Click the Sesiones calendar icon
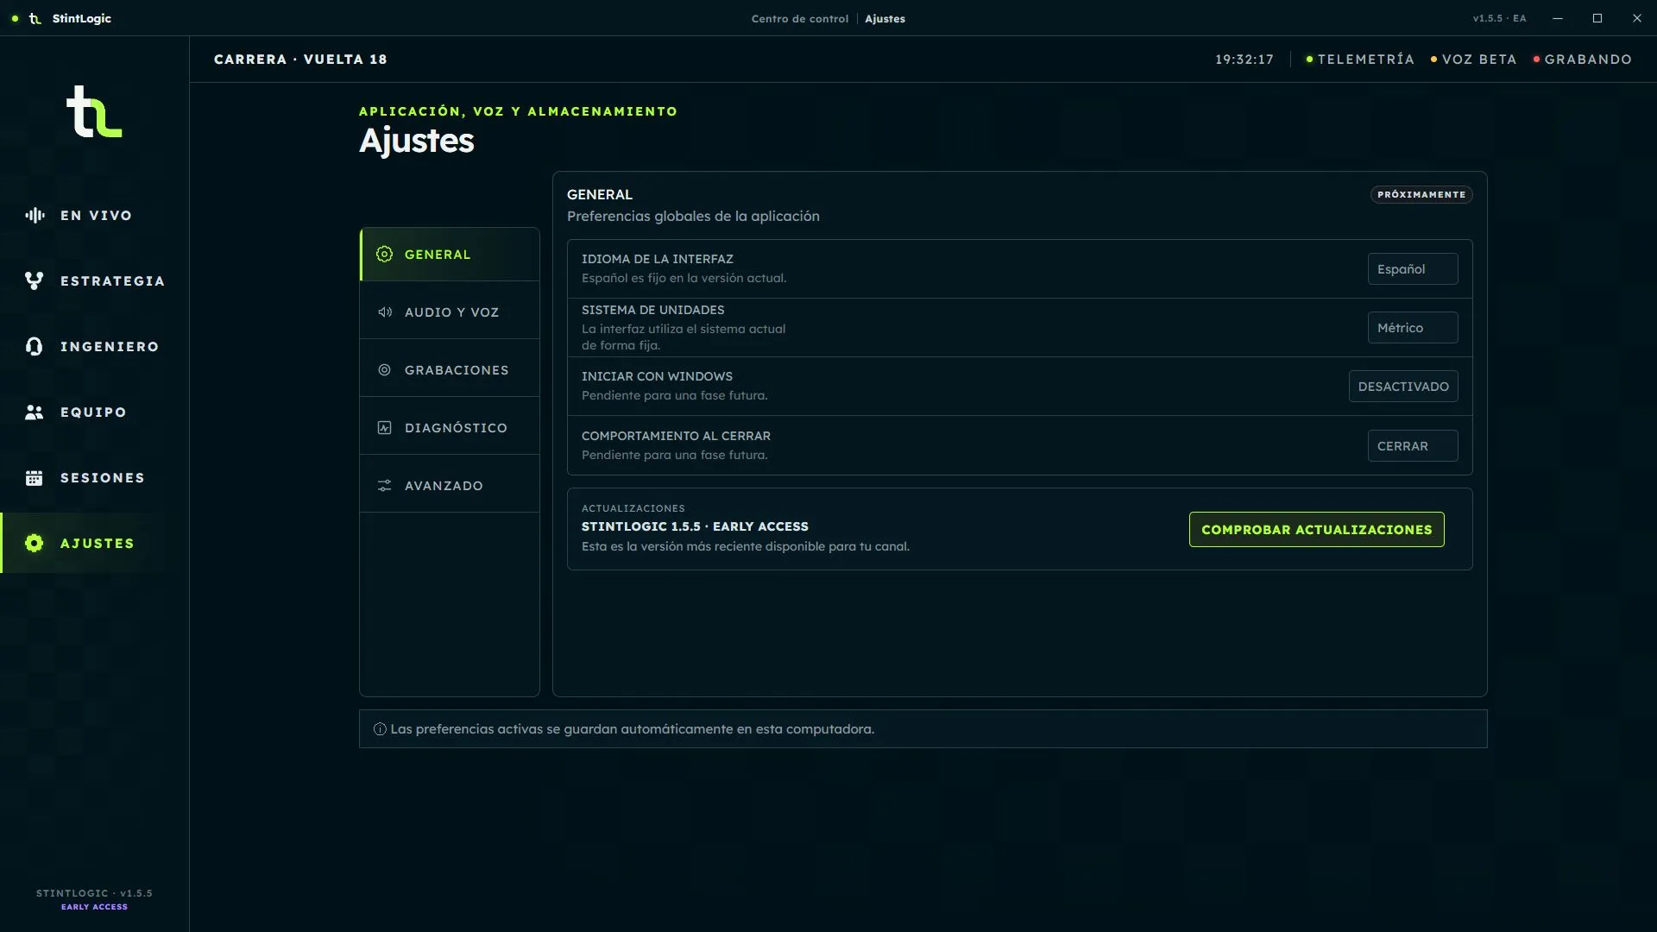1657x932 pixels. [x=35, y=478]
